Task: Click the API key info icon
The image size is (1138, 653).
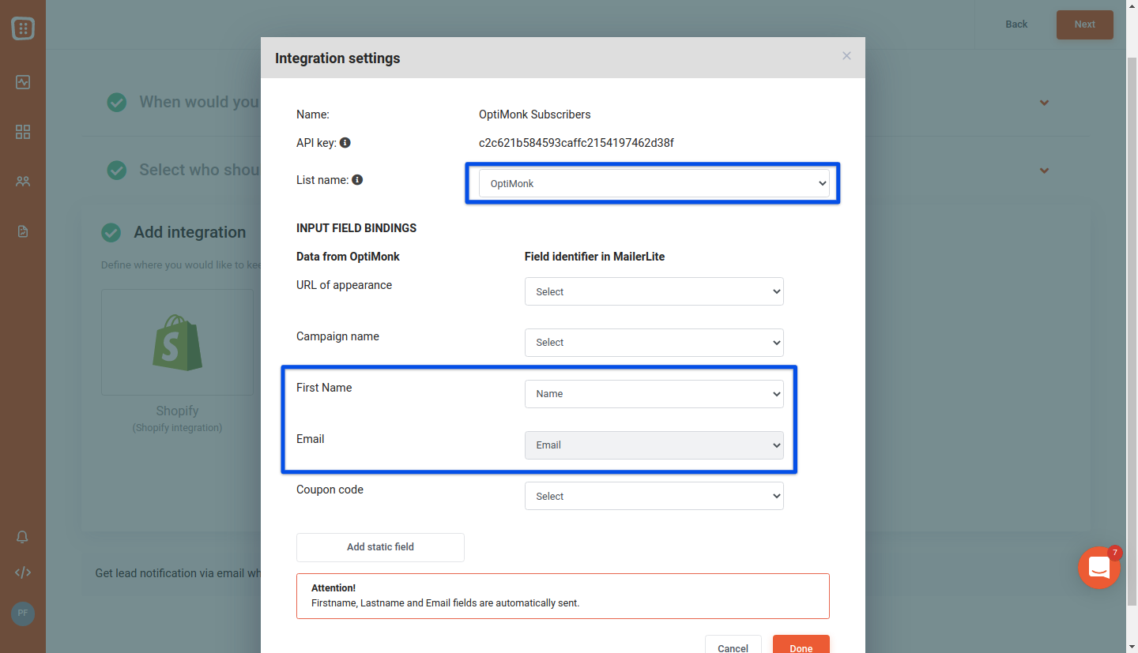Action: [345, 143]
